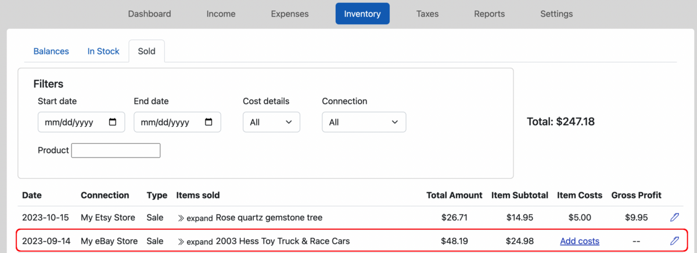Click the Rose quartz gemstone tree item name
This screenshot has width=697, height=253.
(x=269, y=218)
